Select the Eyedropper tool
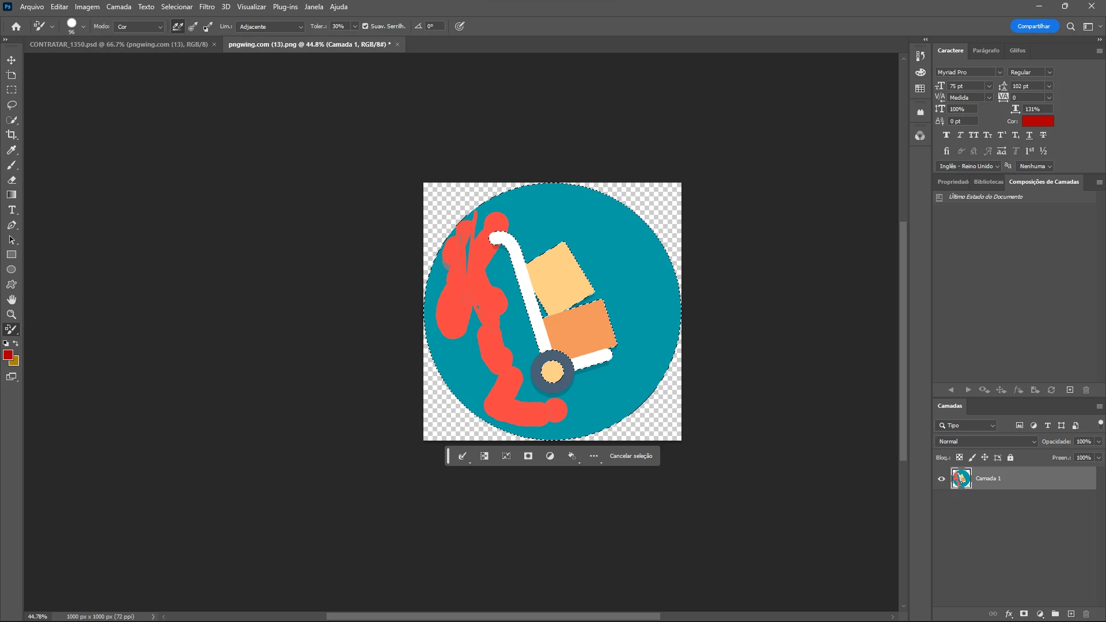 tap(12, 150)
